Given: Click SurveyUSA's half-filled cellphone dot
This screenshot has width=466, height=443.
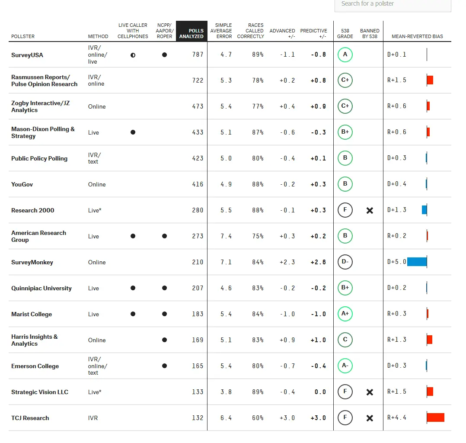Looking at the screenshot, I should click(133, 55).
